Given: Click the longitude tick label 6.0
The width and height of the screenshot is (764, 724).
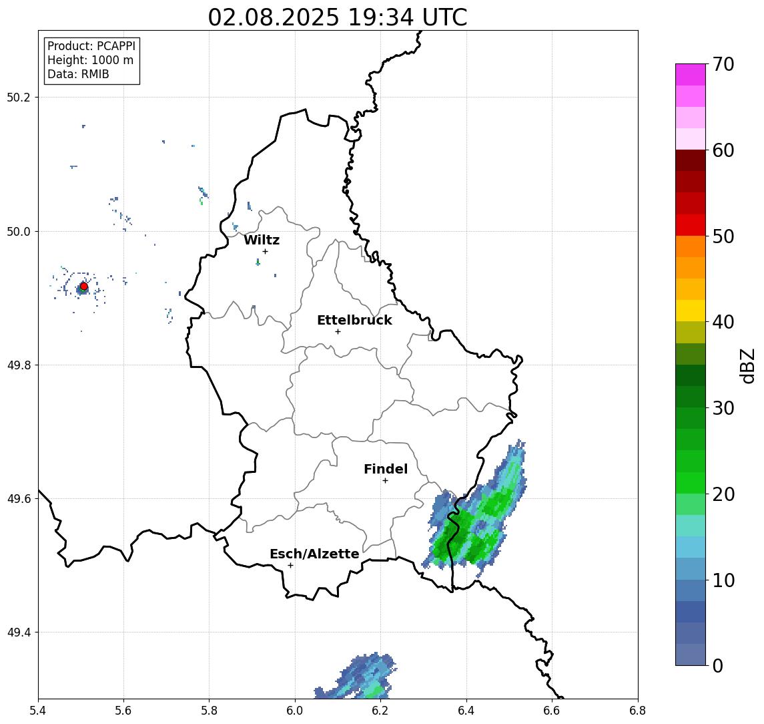Looking at the screenshot, I should (x=295, y=711).
